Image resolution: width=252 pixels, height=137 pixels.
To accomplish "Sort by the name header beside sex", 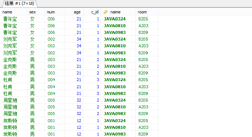I will tap(7, 12).
